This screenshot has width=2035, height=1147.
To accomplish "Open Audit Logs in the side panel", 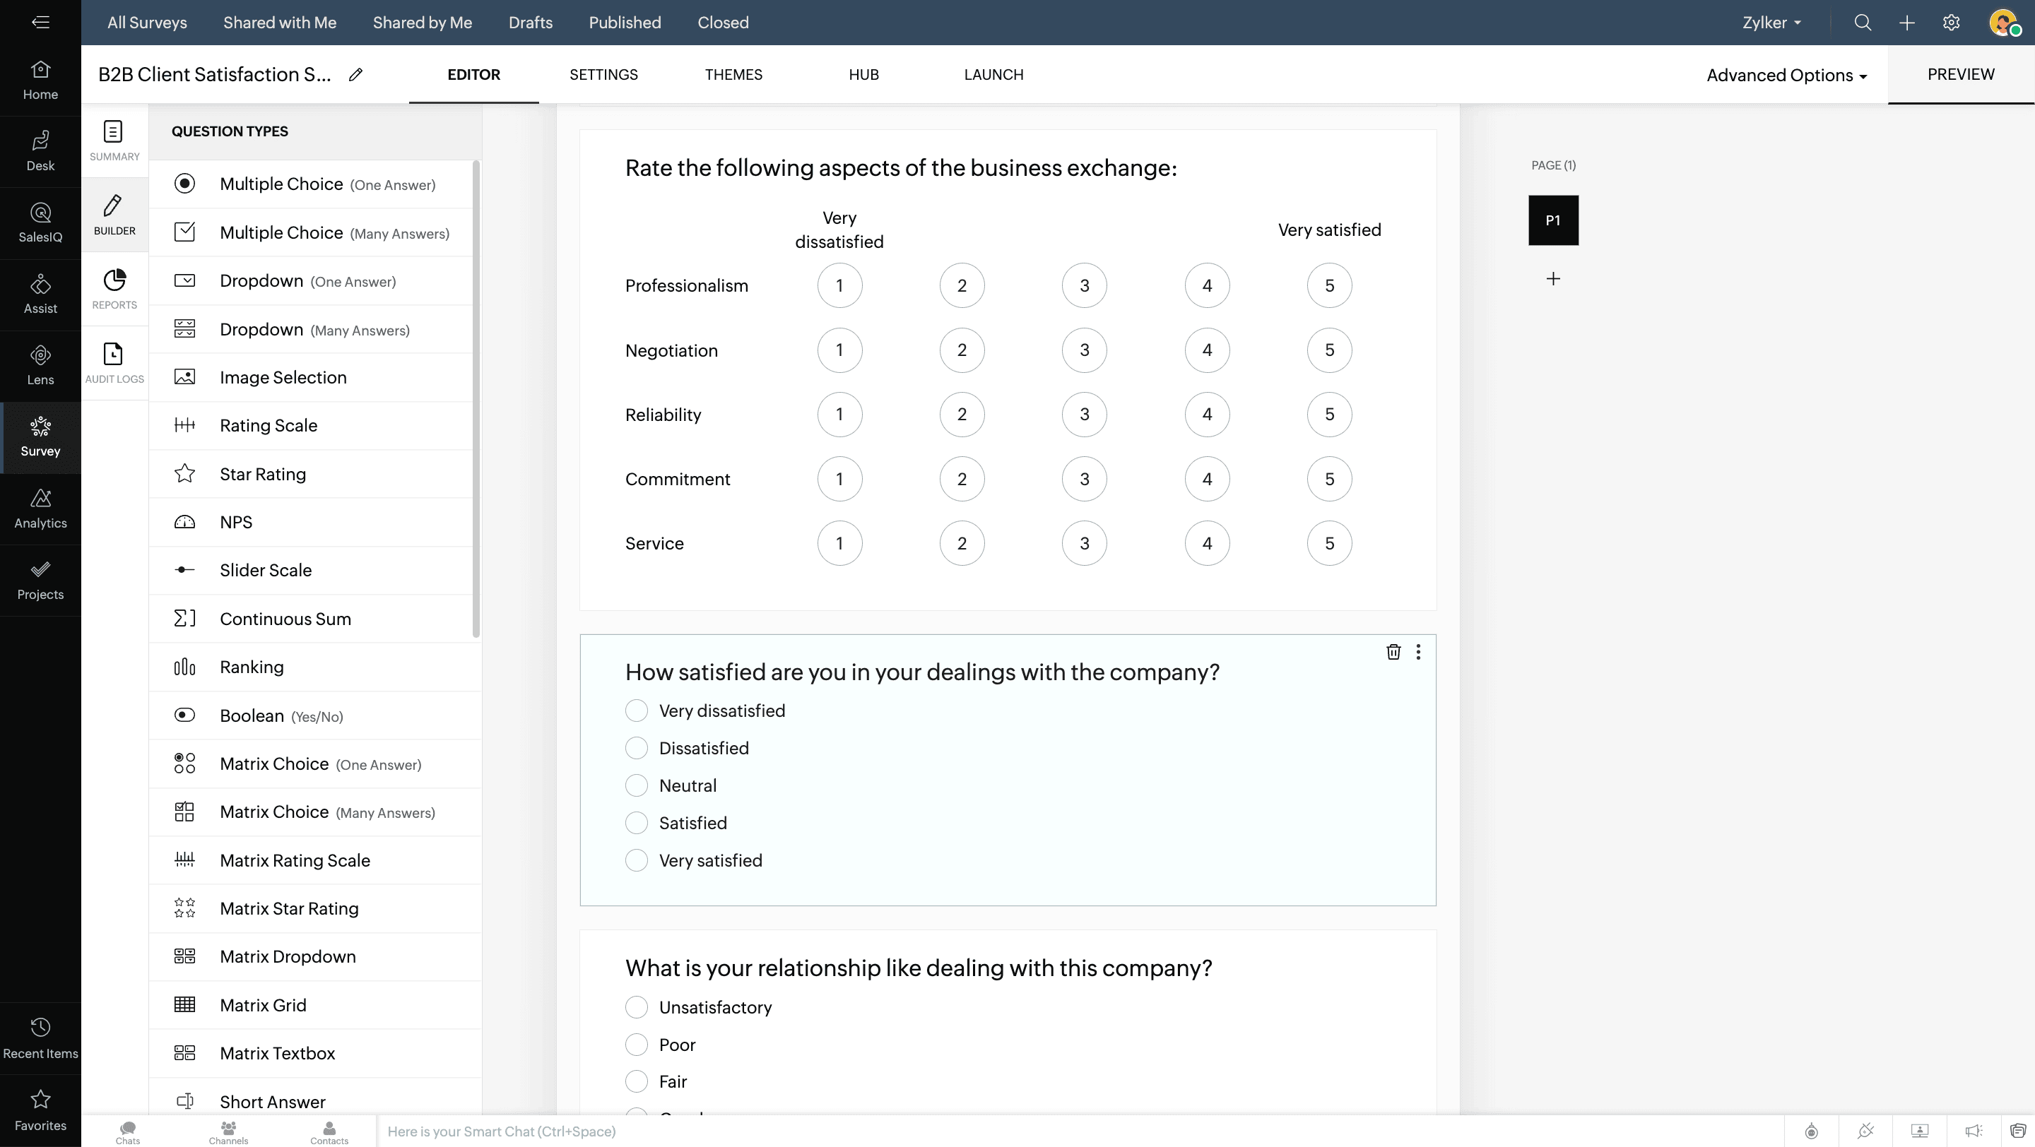I will click(x=114, y=363).
